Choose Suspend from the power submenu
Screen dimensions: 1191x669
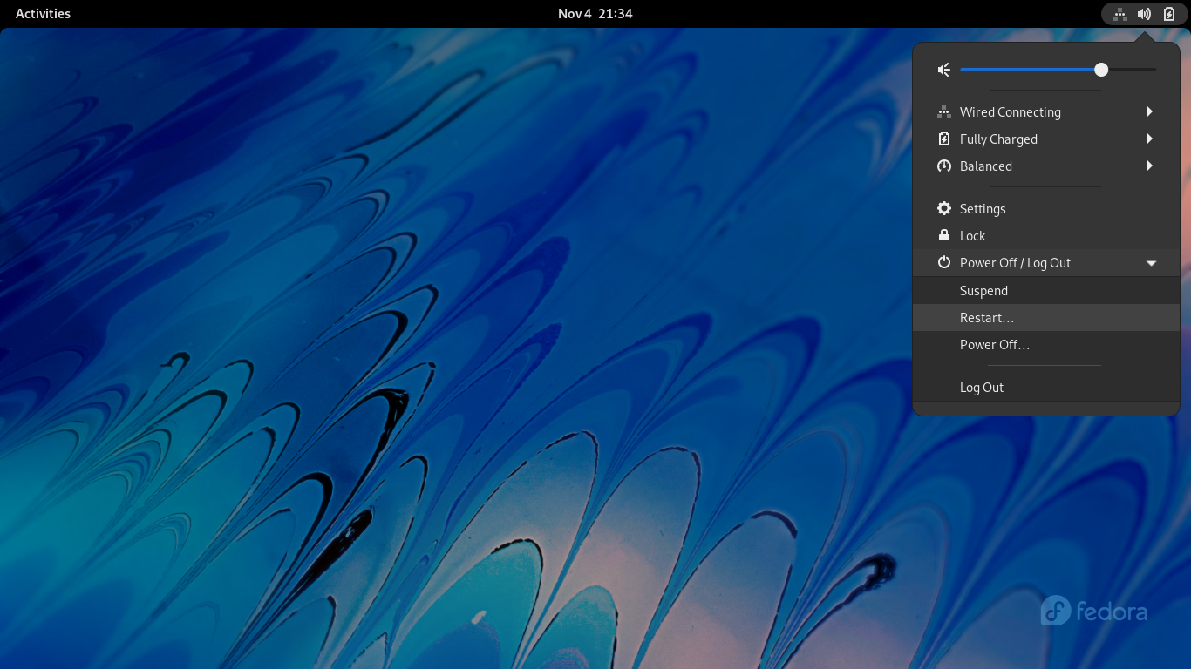tap(1045, 290)
